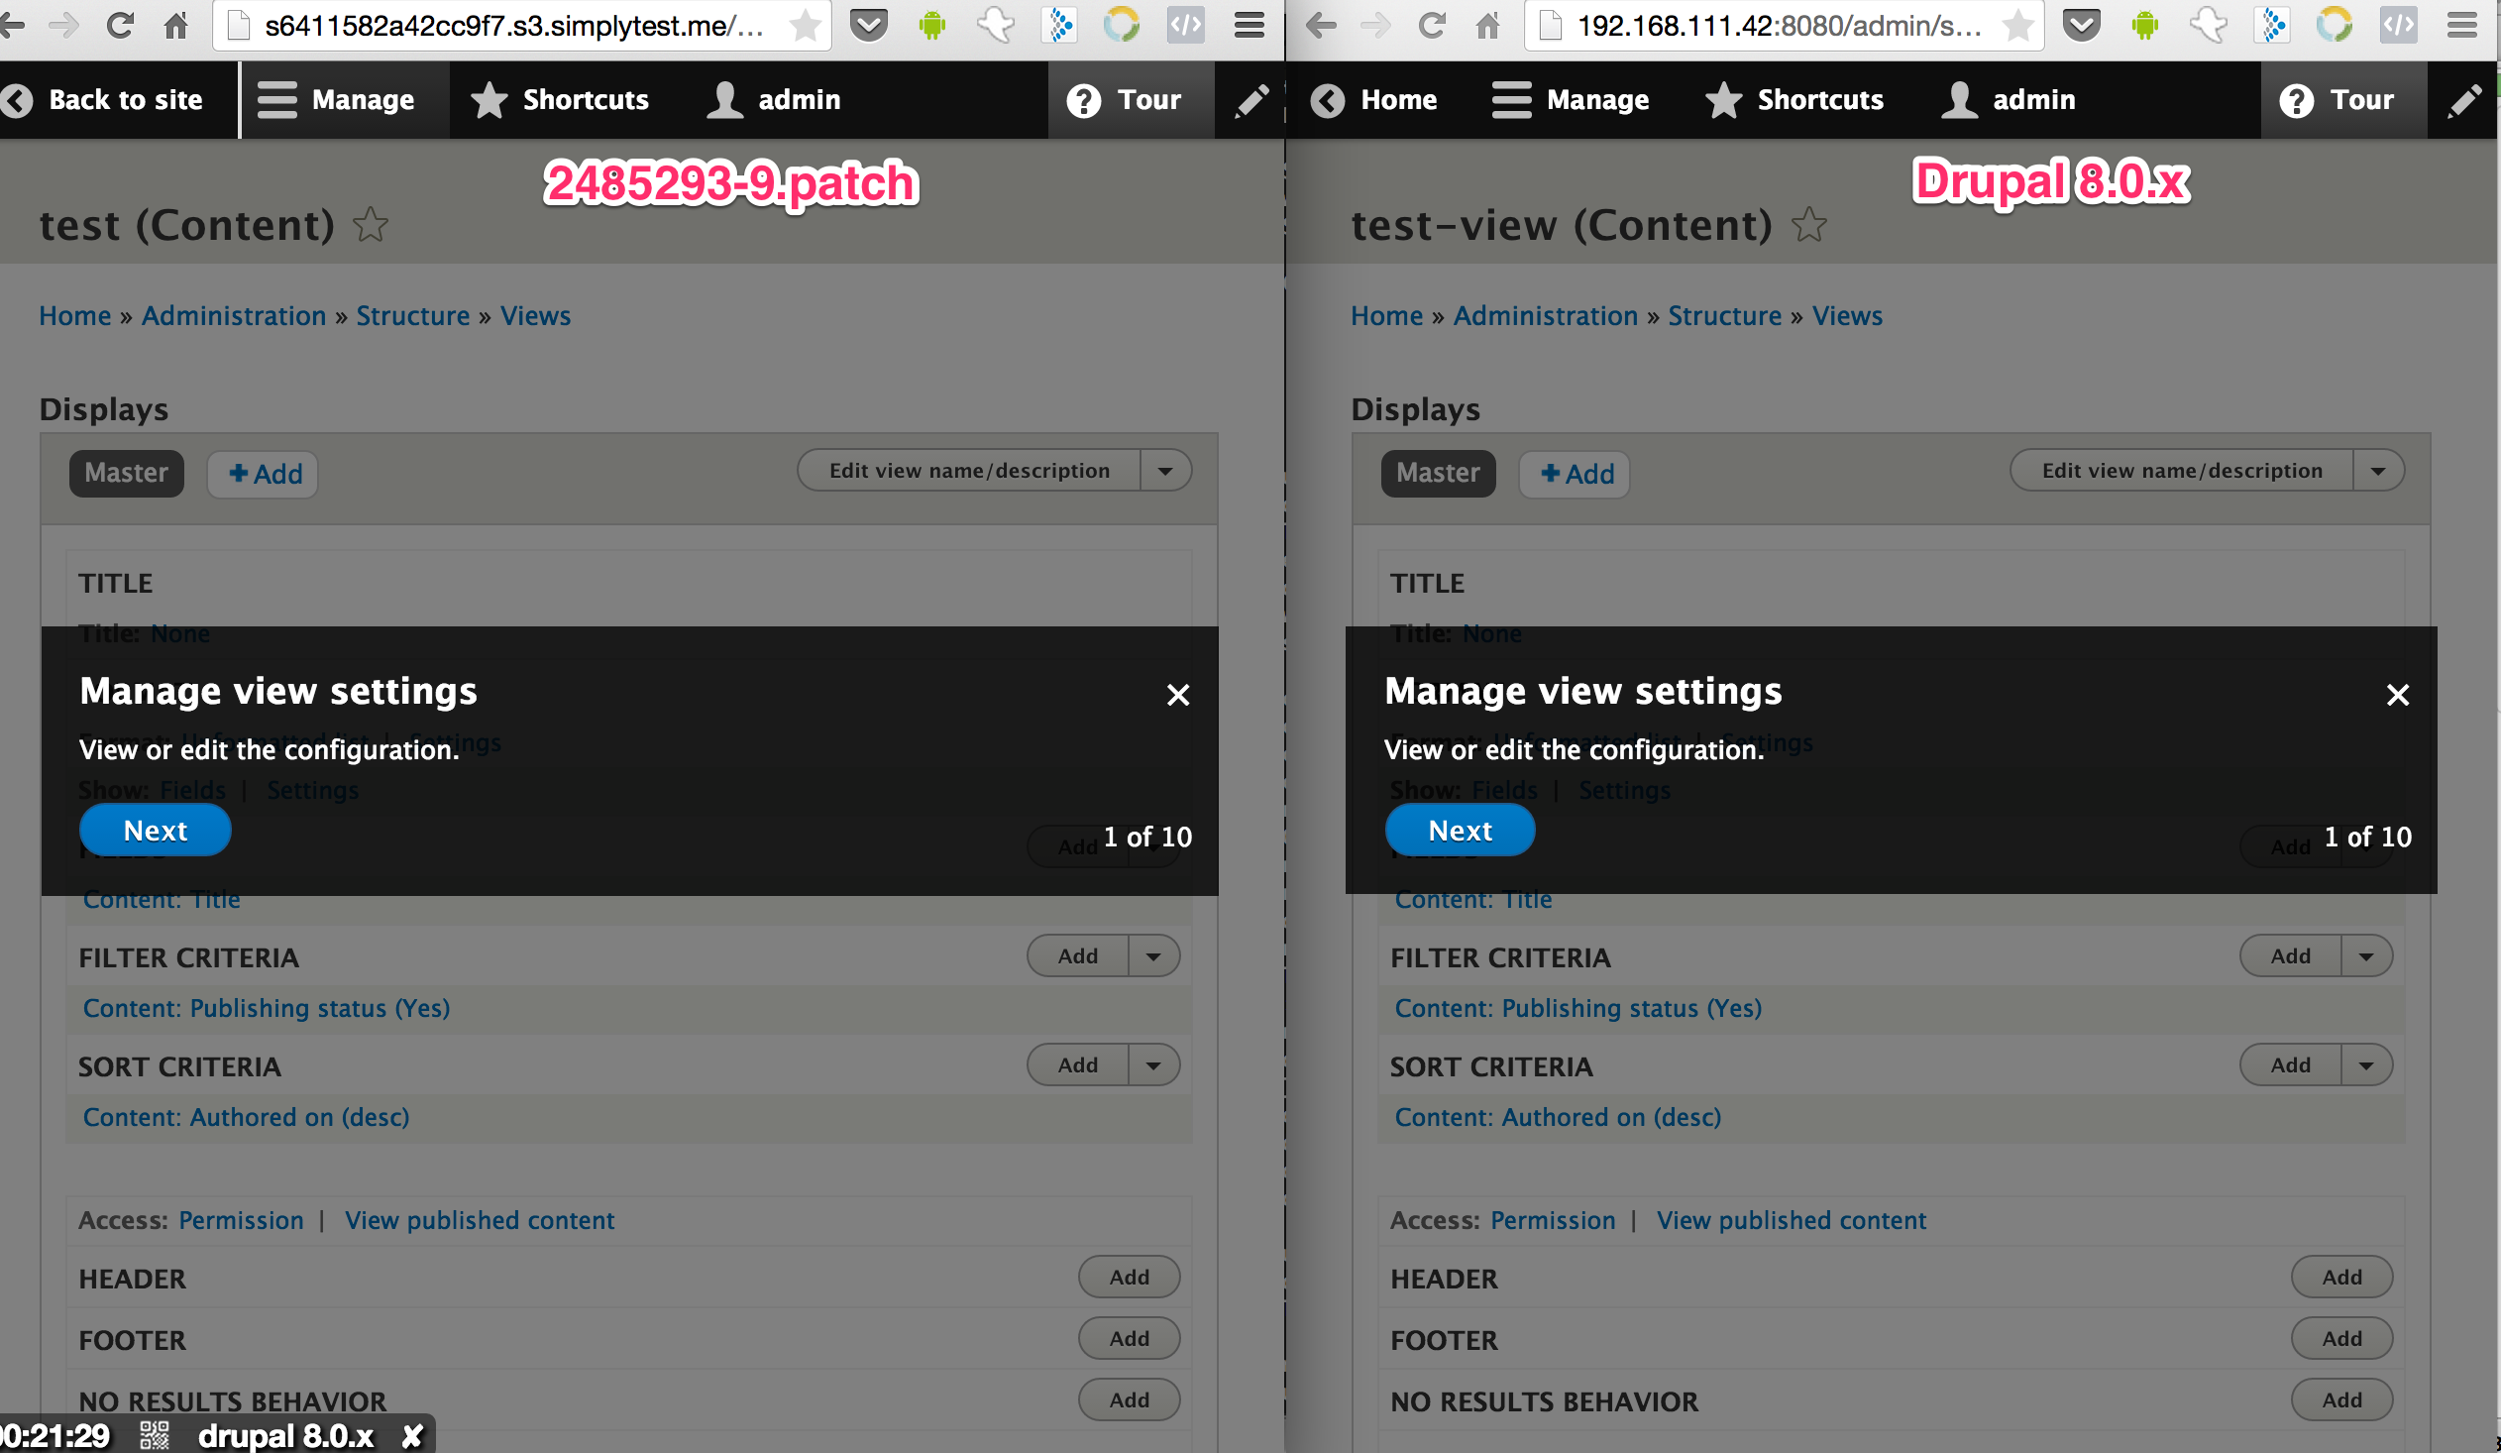Select the Master display tab in right pane

tap(1437, 473)
